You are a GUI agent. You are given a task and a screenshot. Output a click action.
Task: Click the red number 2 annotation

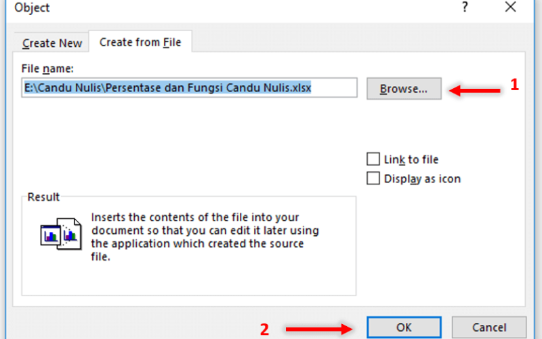pyautogui.click(x=264, y=330)
